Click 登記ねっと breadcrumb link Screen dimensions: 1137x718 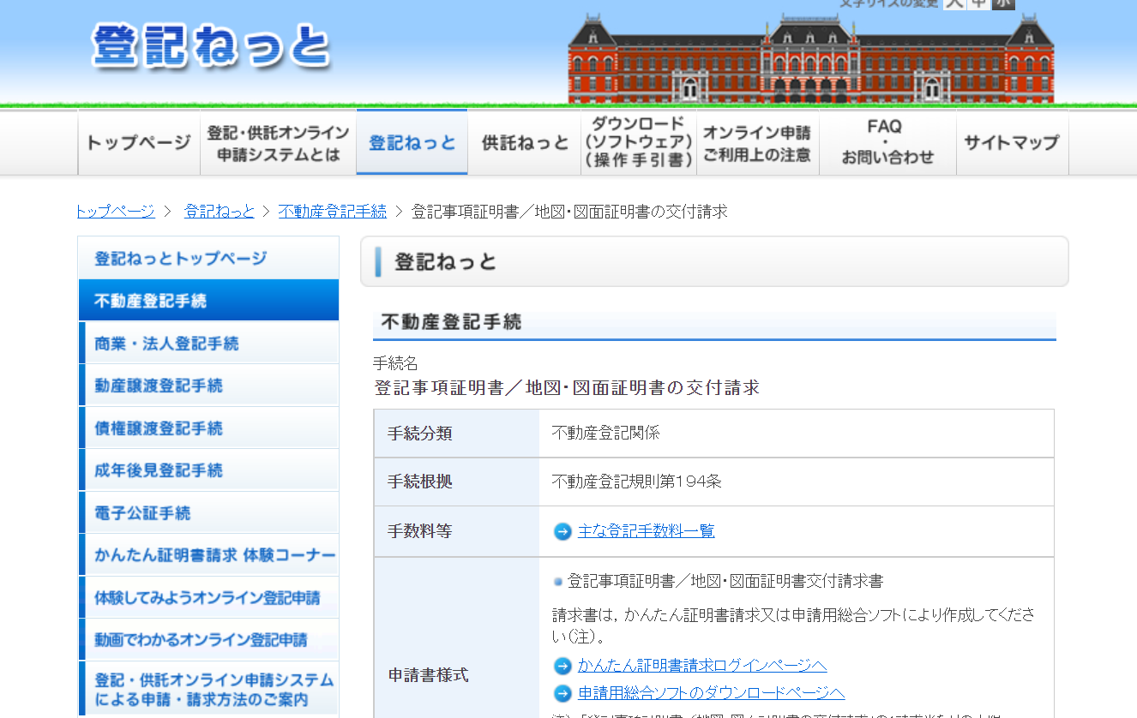click(x=219, y=211)
